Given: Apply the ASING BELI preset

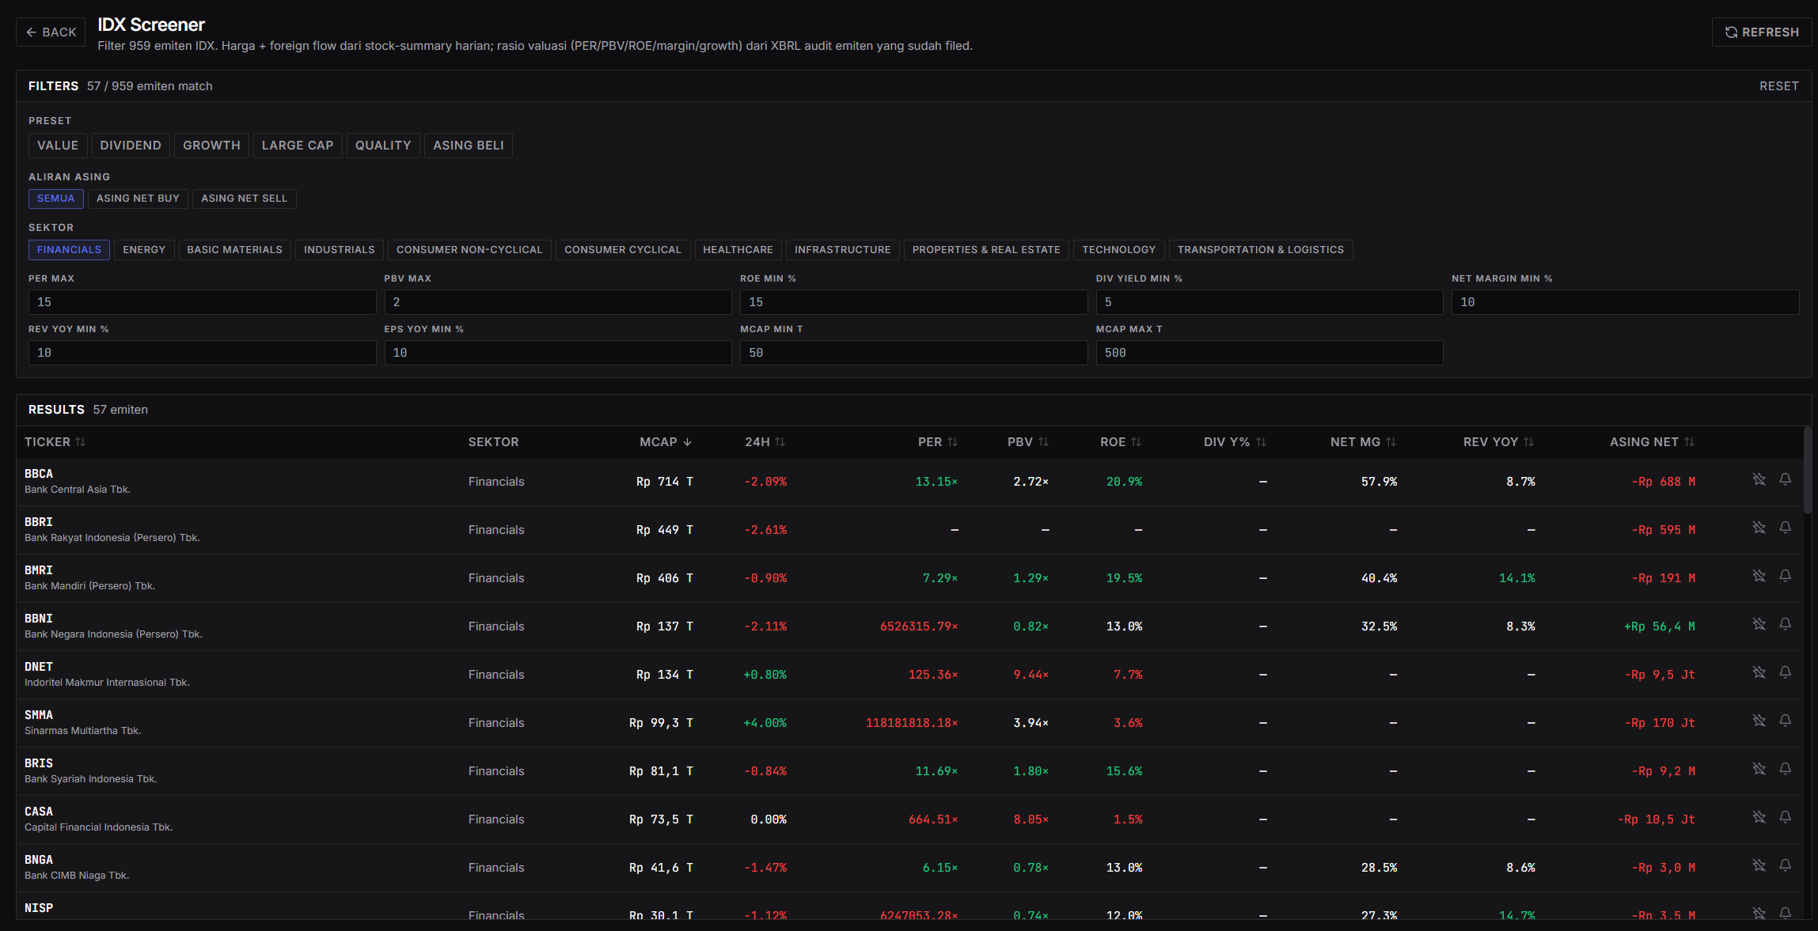Looking at the screenshot, I should (469, 146).
